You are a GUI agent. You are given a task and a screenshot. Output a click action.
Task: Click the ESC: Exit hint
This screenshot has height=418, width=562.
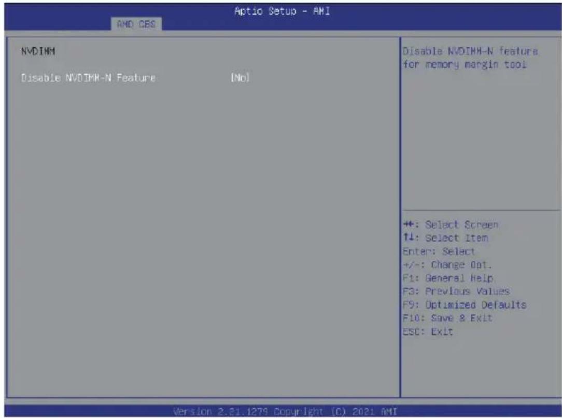click(x=428, y=331)
